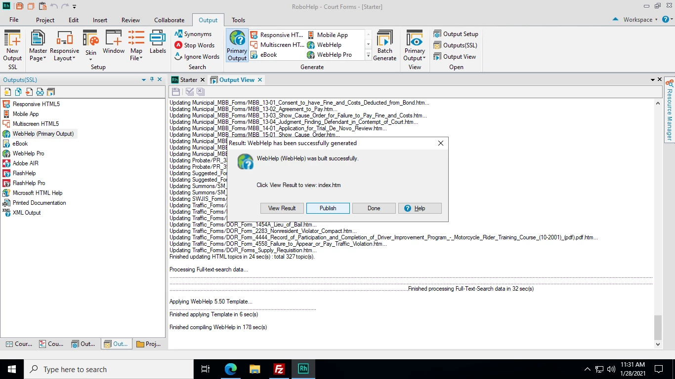The width and height of the screenshot is (675, 379).
Task: Click the Output View vertical scrollbar thumb
Action: pyautogui.click(x=658, y=327)
